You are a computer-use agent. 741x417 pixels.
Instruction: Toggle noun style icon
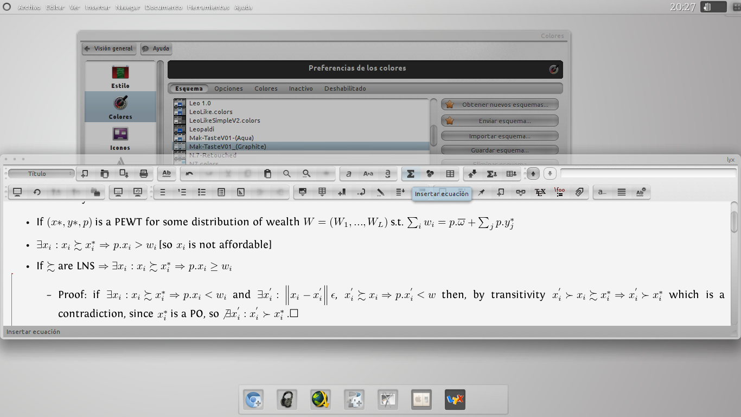368,174
